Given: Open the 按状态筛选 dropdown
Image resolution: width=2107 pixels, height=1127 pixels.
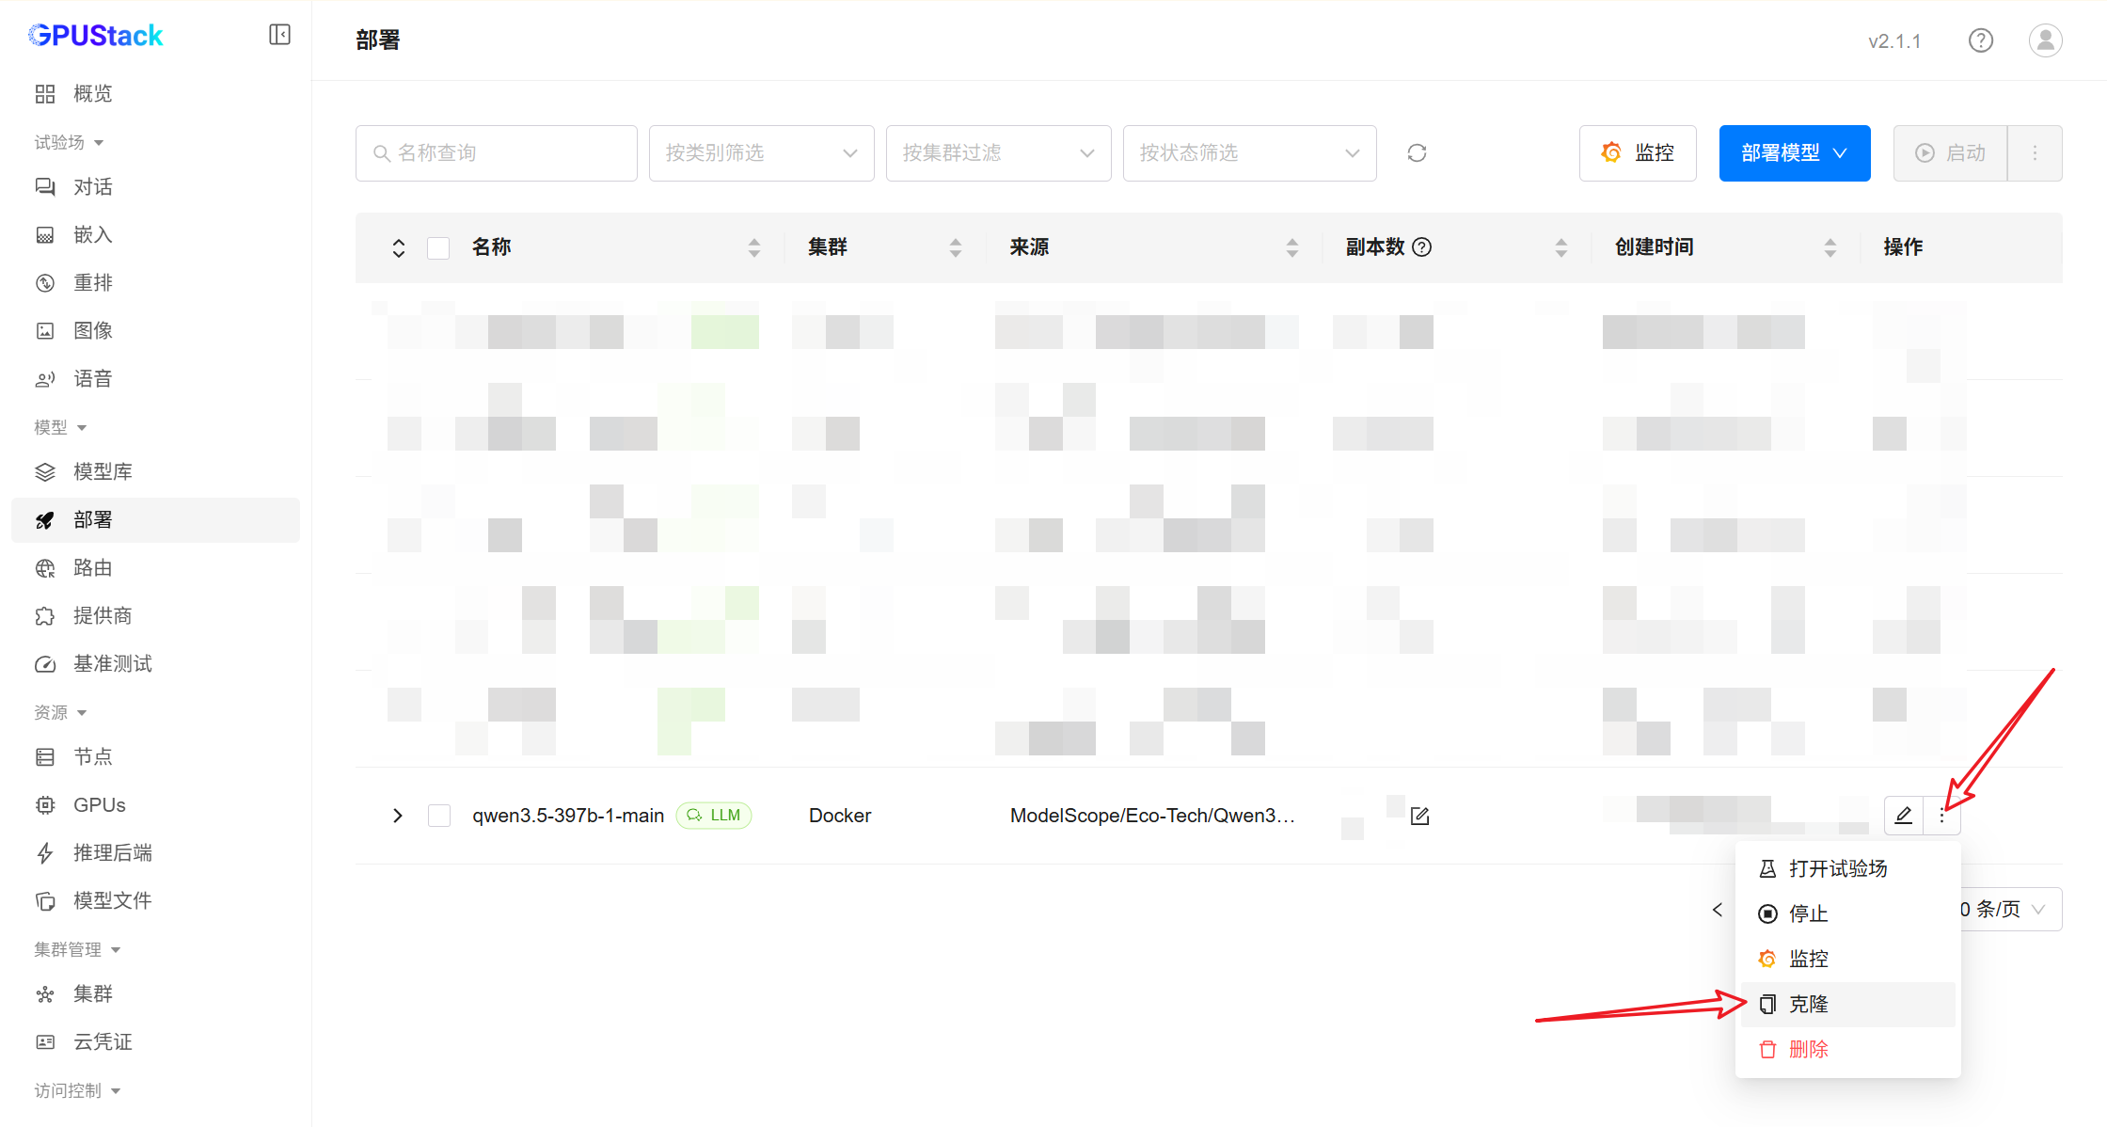Looking at the screenshot, I should tap(1249, 152).
